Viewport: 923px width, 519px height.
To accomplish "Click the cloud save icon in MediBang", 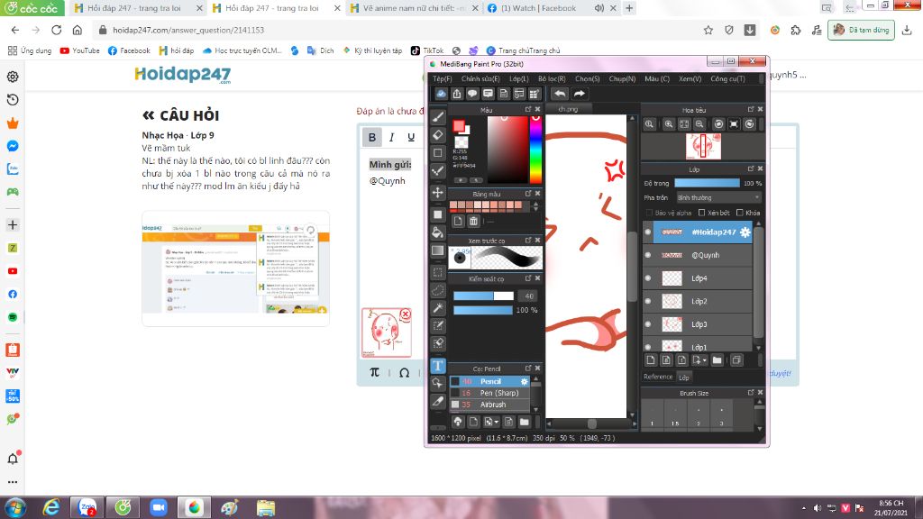I will click(441, 94).
